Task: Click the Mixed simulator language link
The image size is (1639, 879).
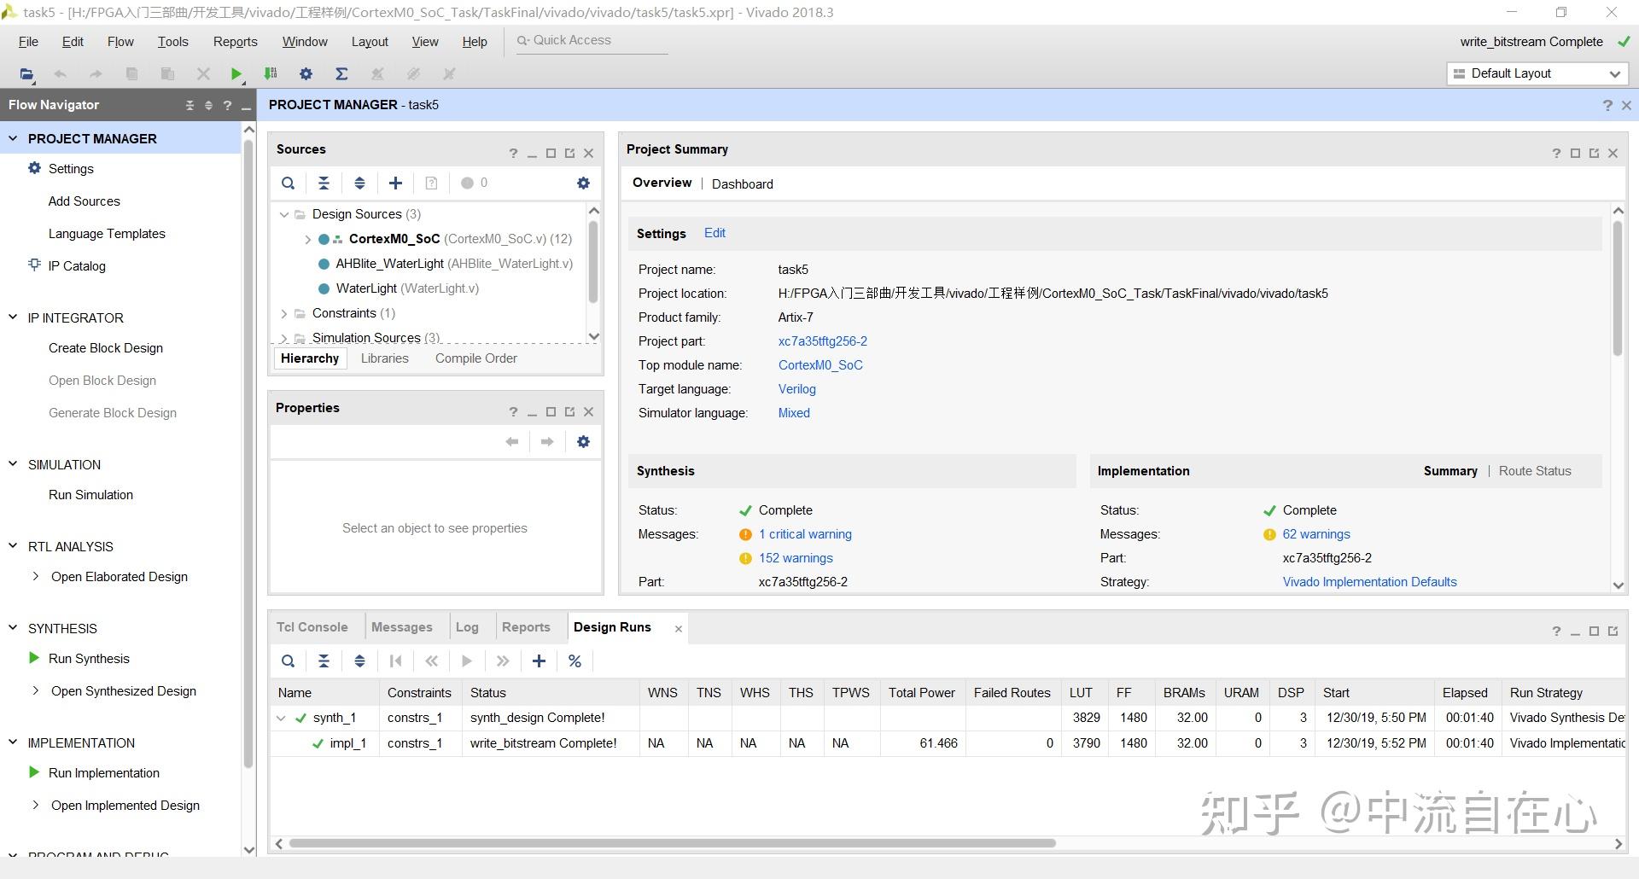Action: tap(793, 412)
